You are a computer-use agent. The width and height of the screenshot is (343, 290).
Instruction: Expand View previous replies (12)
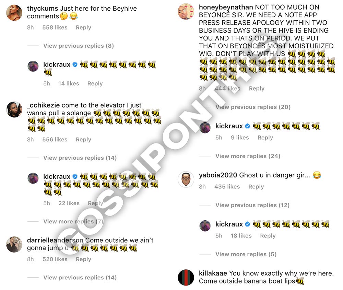point(252,205)
